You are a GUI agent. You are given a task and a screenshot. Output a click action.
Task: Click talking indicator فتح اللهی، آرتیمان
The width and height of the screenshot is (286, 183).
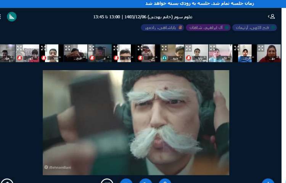pyautogui.click(x=255, y=28)
